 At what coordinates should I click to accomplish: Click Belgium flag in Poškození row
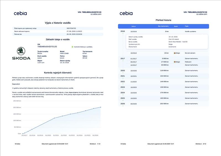(175, 62)
